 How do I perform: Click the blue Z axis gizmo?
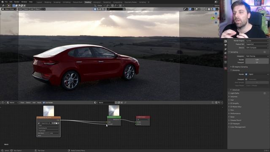(x=216, y=14)
